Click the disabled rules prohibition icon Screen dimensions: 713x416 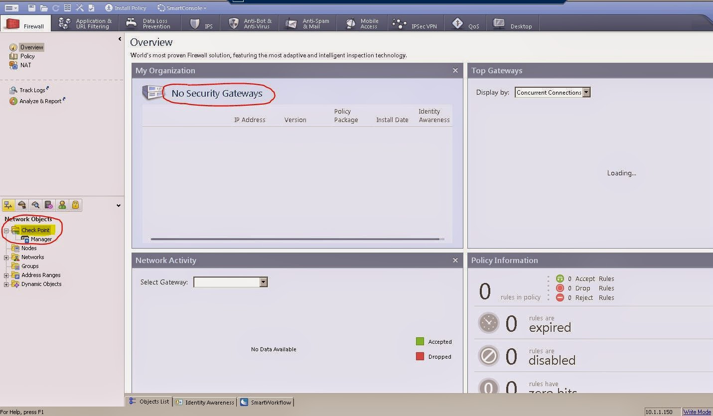coord(489,356)
